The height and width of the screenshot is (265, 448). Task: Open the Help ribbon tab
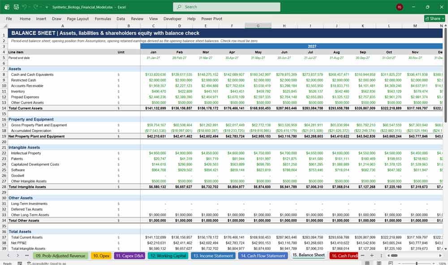191,18
